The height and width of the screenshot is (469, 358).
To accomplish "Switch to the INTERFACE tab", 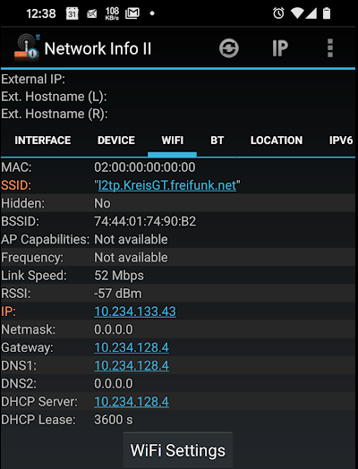I will (x=43, y=141).
